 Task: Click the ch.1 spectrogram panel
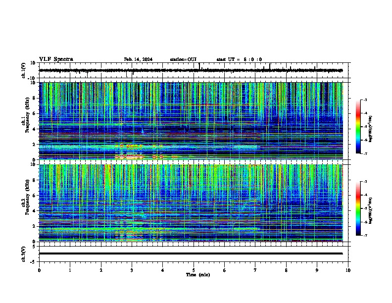(x=191, y=121)
